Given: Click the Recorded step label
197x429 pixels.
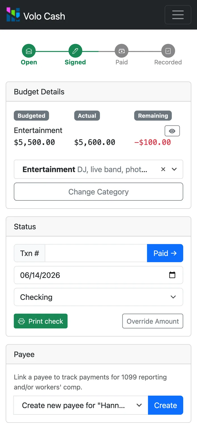Looking at the screenshot, I should 168,62.
